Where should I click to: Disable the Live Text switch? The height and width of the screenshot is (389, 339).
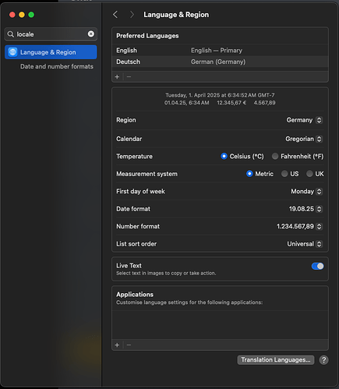[317, 266]
